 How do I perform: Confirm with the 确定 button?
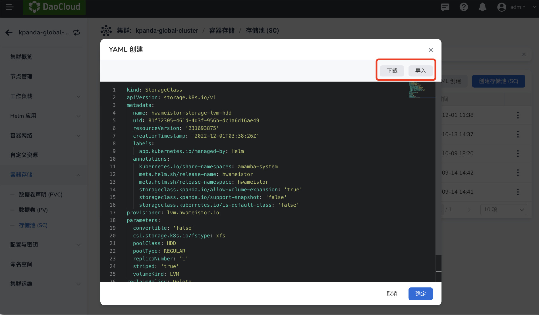point(420,294)
